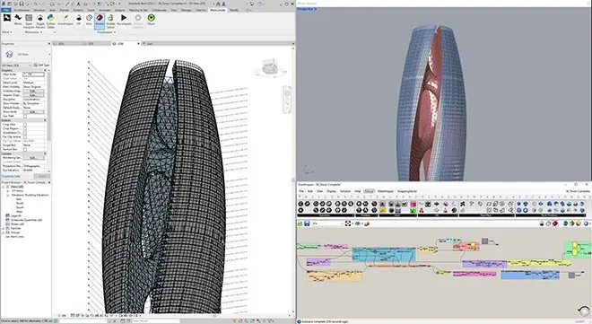
Task: Select the cyan component group on Grasshopper canvas
Action: click(x=384, y=255)
